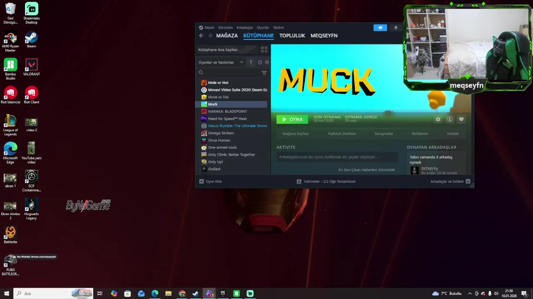The height and width of the screenshot is (299, 533).
Task: Switch library to grid collections view
Action: click(264, 49)
